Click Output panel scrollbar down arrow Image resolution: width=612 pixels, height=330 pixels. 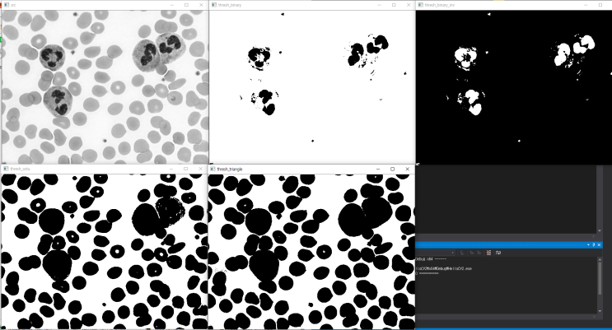(600, 311)
